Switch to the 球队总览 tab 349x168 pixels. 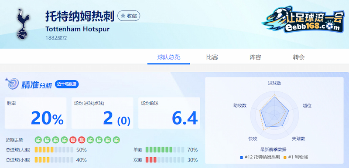click(169, 57)
